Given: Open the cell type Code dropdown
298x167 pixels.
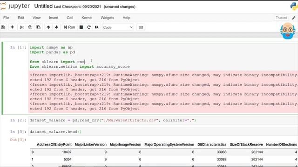Looking at the screenshot, I should tap(118, 27).
